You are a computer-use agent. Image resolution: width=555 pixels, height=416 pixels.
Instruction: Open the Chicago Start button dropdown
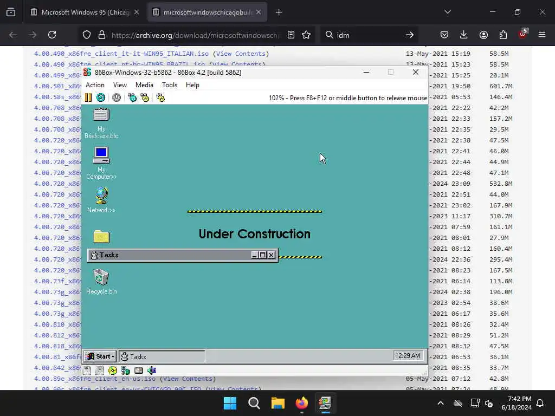(100, 356)
